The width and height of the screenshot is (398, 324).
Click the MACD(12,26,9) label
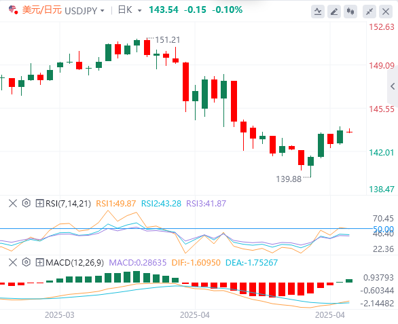(75, 263)
